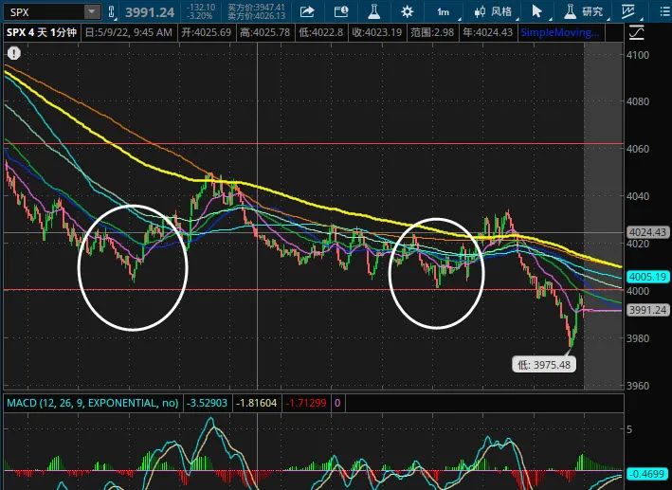The image size is (672, 490).
Task: Open chart settings gear icon
Action: pos(407,11)
